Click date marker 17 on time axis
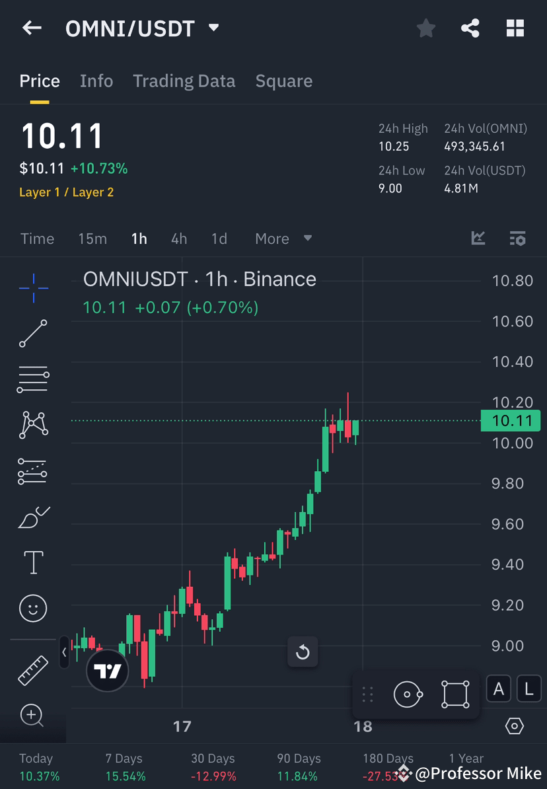 (182, 727)
